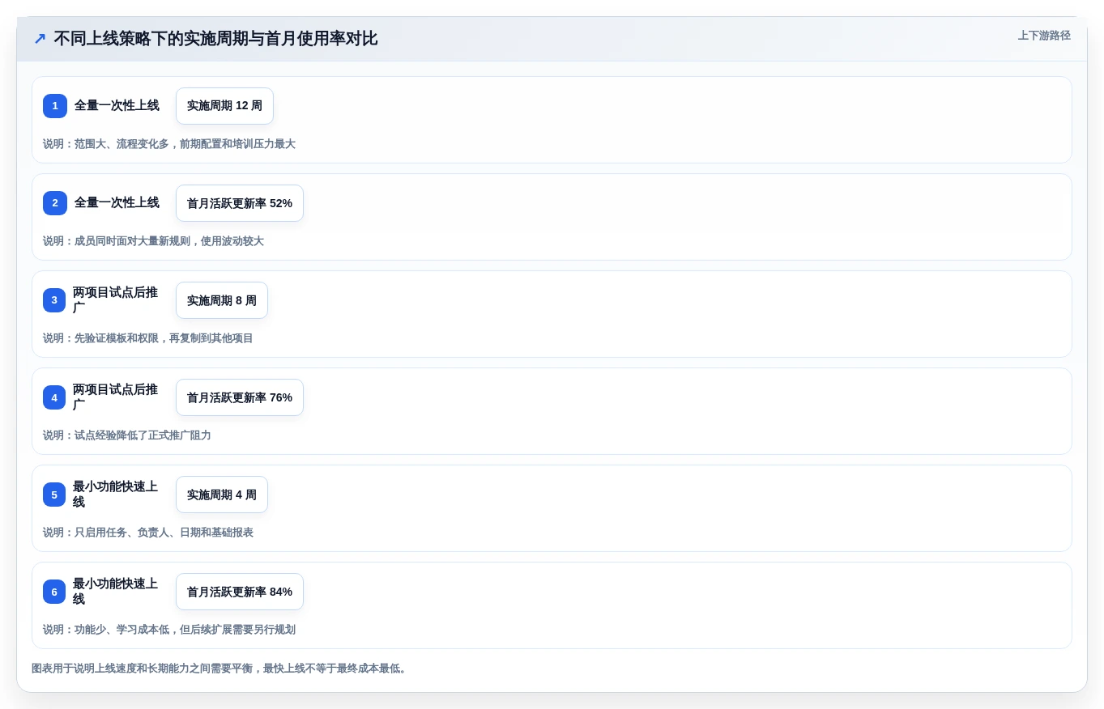Click step number badge 4
This screenshot has width=1104, height=709.
point(54,397)
